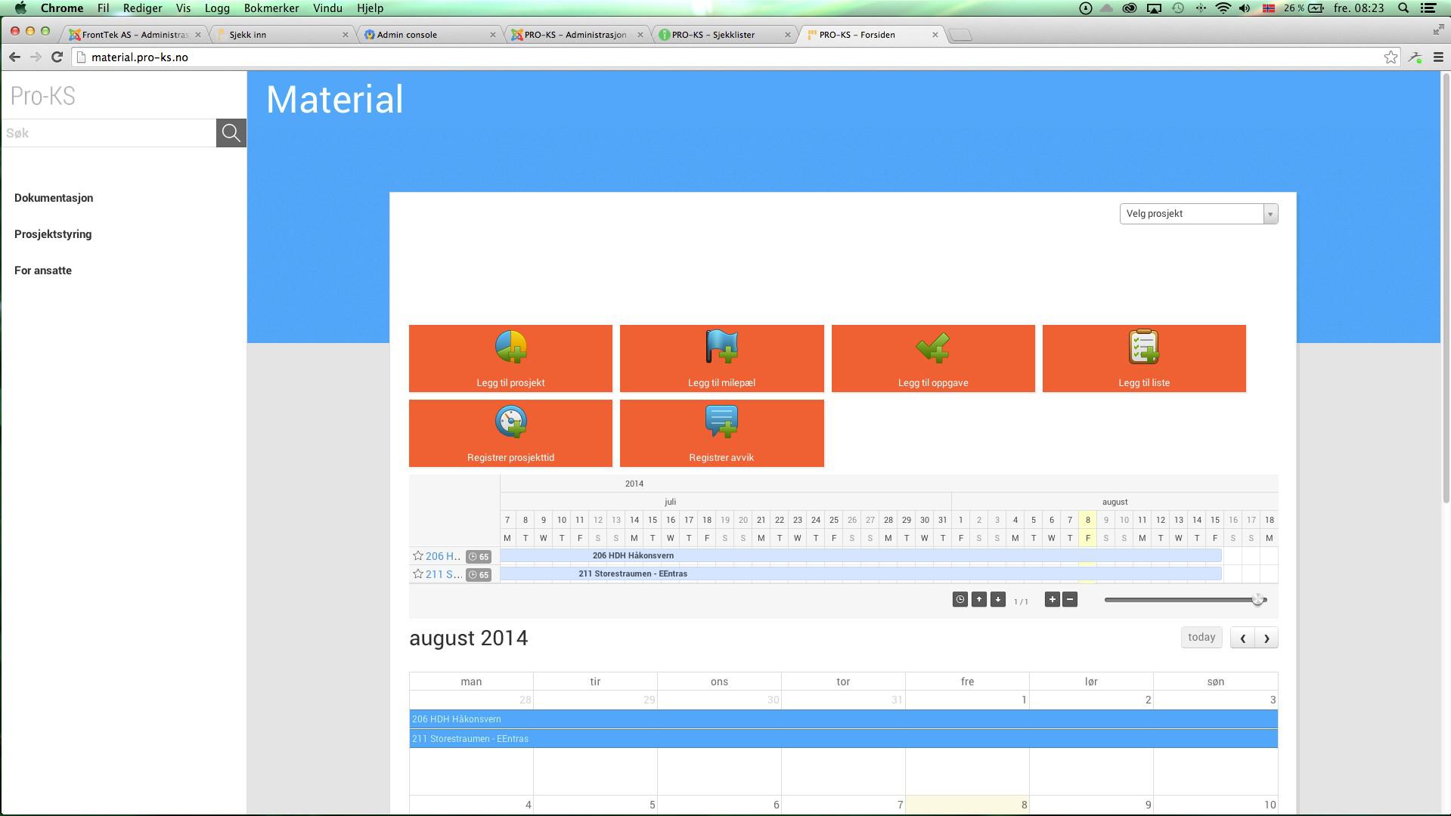Click the Gantt zoom slider handle
Viewport: 1451px width, 816px height.
(1257, 600)
